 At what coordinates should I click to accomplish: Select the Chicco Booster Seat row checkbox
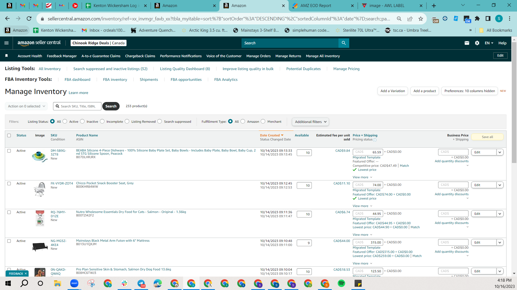(9, 184)
